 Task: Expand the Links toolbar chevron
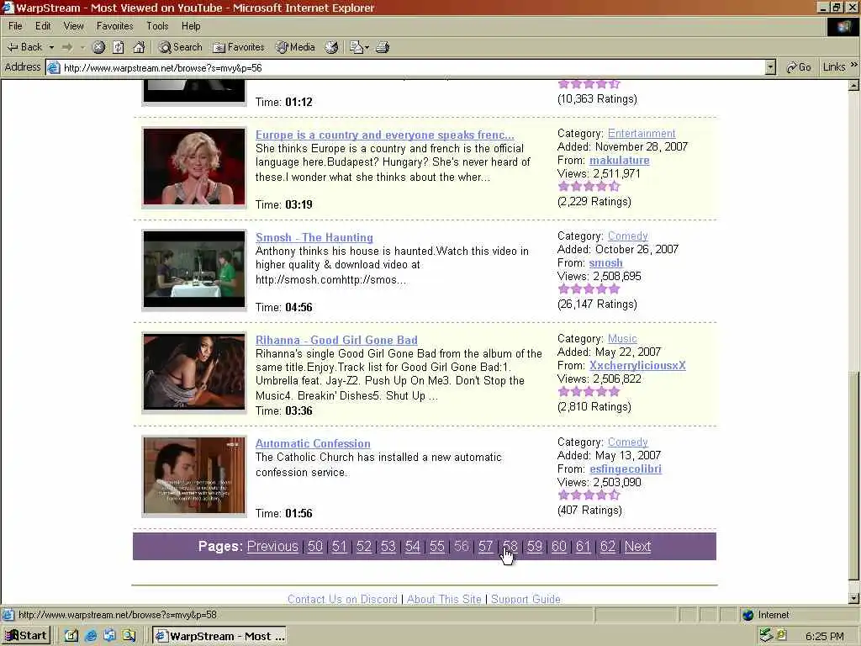(854, 66)
